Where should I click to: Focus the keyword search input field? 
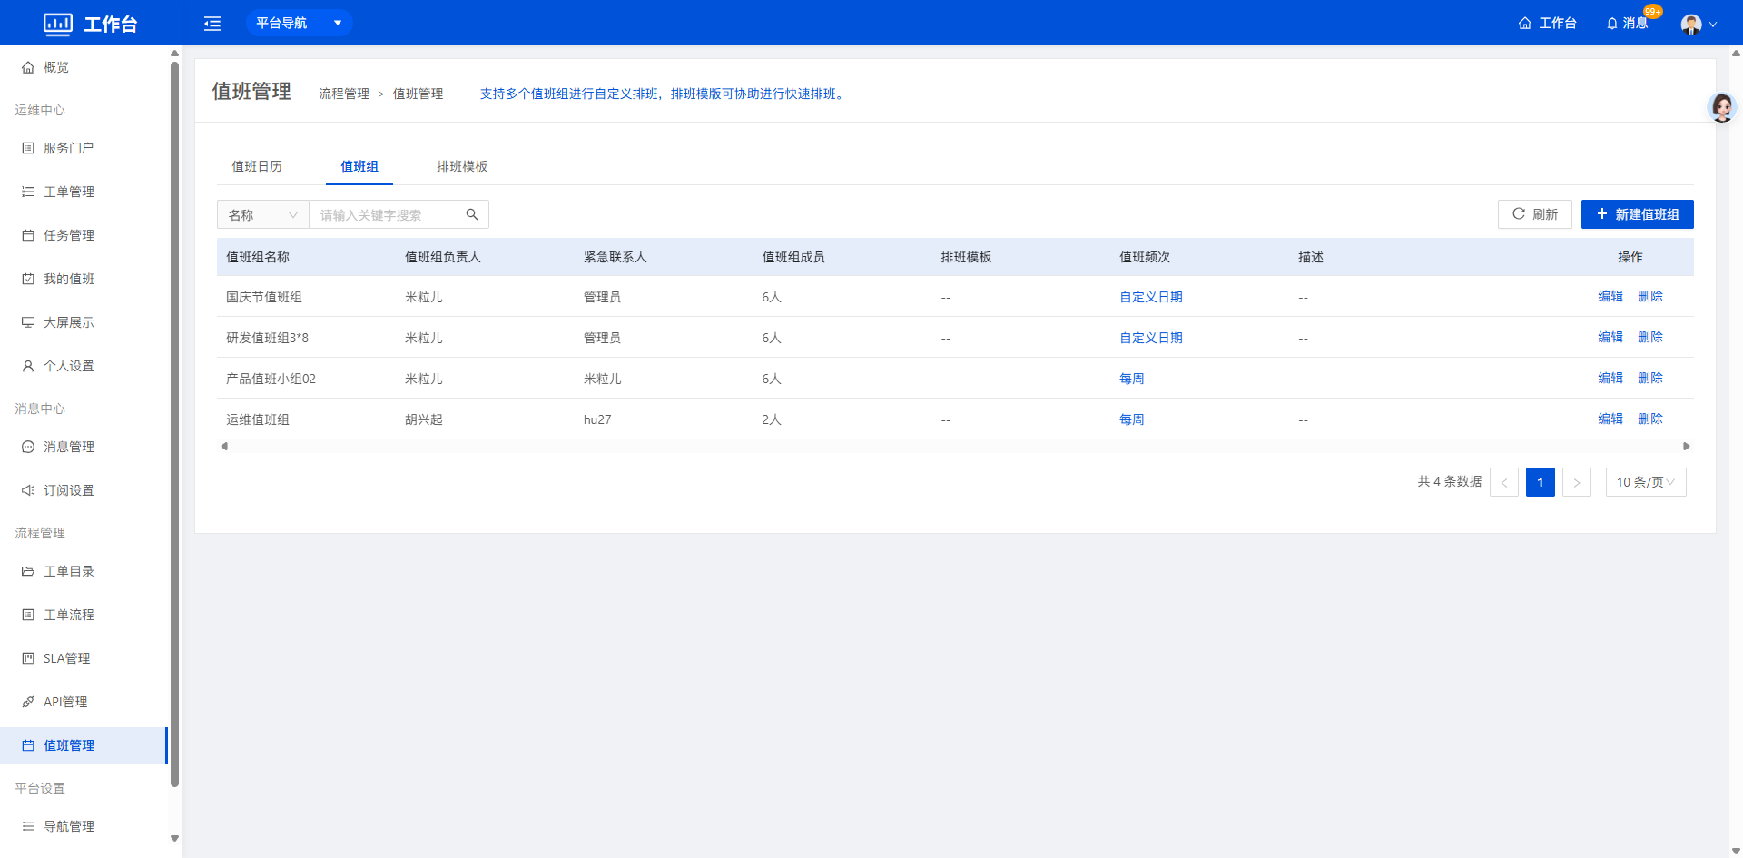pyautogui.click(x=386, y=215)
